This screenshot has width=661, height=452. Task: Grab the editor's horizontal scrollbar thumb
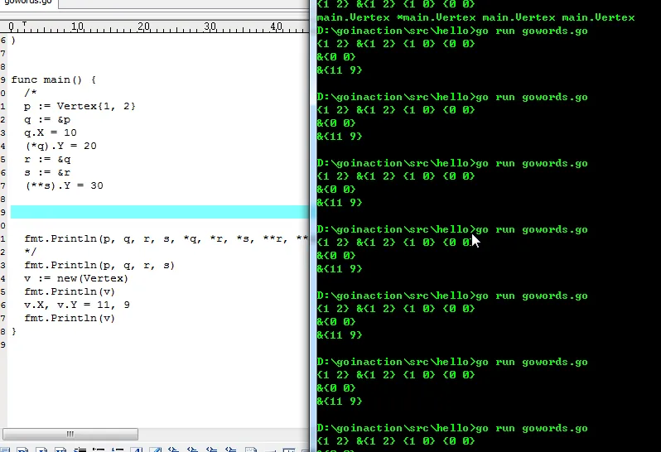pos(70,434)
